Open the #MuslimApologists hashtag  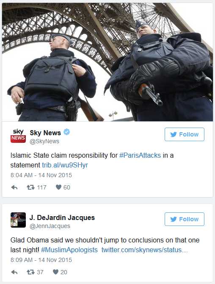coord(69,250)
